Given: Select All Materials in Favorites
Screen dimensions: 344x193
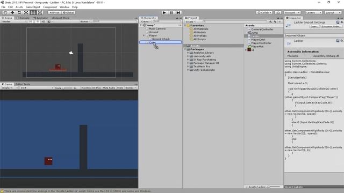Looking at the screenshot, I should click(x=200, y=29).
